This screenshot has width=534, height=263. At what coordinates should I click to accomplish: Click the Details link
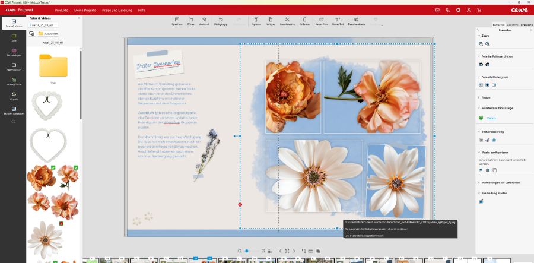[491, 118]
